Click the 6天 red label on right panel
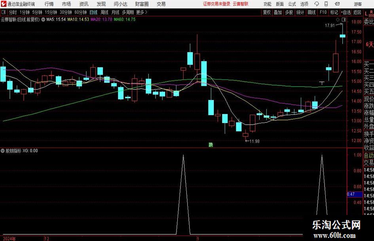Screen dimensions: 374x241 coord(370,44)
